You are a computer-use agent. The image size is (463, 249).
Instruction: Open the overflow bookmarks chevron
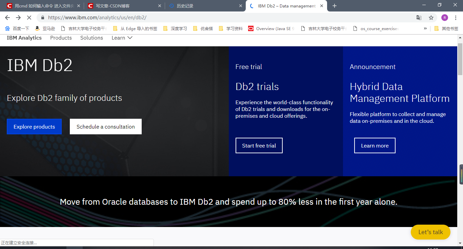[425, 28]
